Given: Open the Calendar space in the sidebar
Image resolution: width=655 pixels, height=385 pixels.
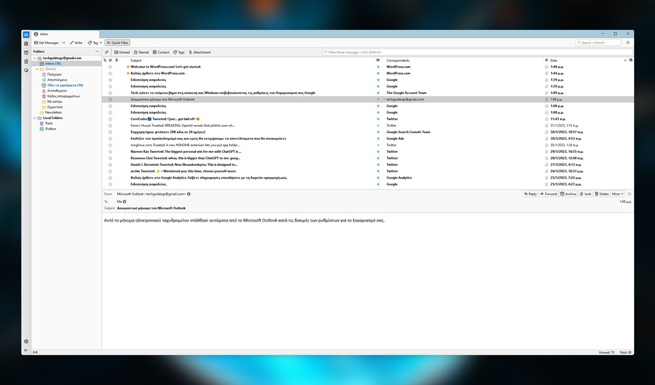Looking at the screenshot, I should click(26, 53).
